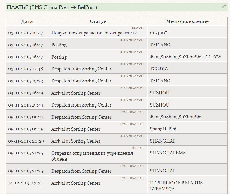Screen dimensions: 230x194
Task: Click the Местоположение column header
Action: click(x=187, y=21)
